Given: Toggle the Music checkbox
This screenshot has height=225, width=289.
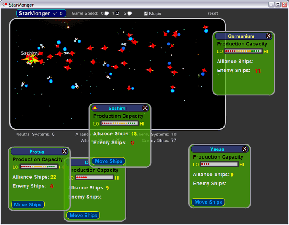Looking at the screenshot, I should [x=146, y=14].
